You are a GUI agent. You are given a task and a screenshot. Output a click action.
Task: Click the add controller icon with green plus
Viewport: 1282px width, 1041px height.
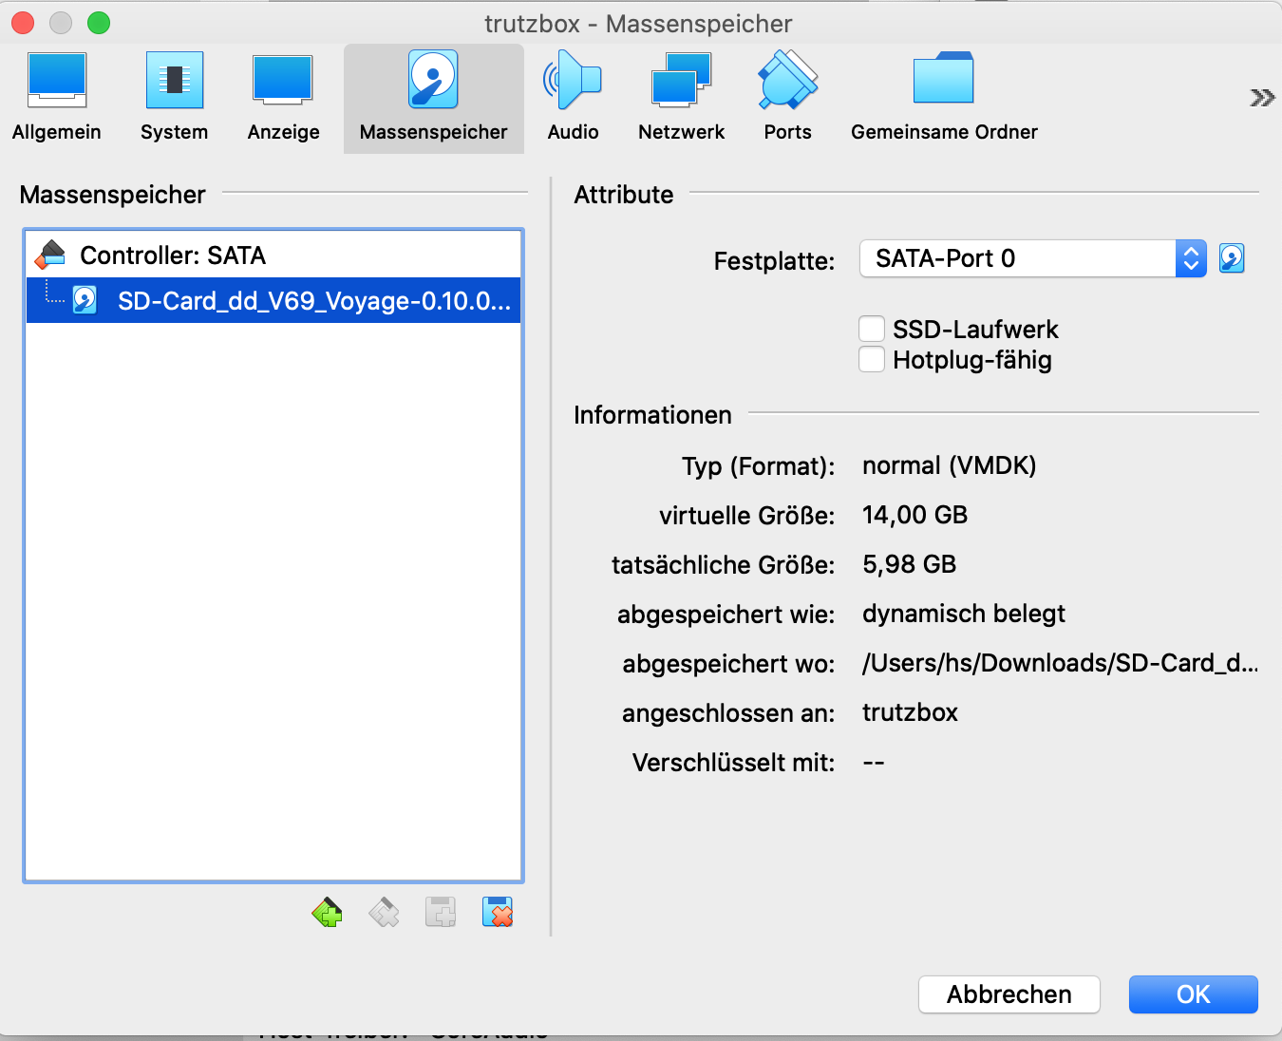pos(327,913)
